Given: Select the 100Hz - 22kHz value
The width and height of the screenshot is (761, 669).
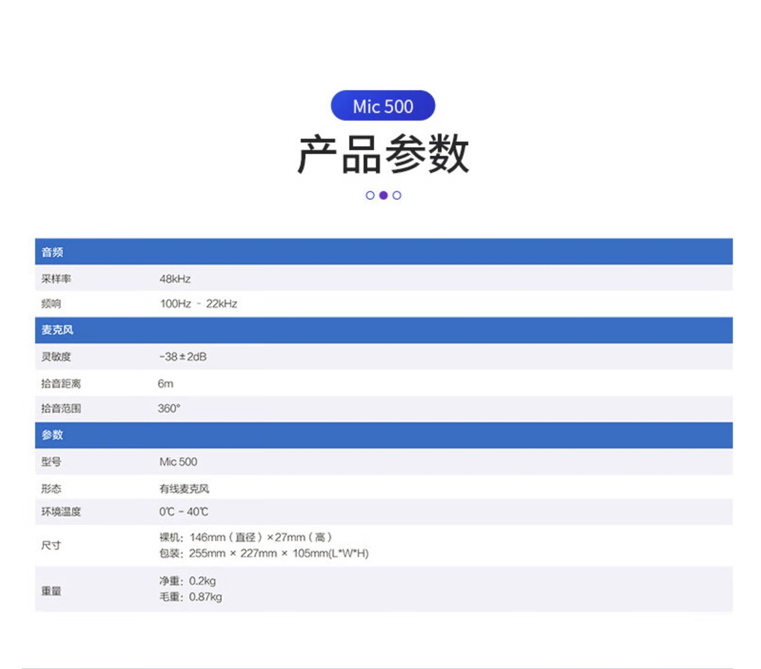Looking at the screenshot, I should (198, 304).
